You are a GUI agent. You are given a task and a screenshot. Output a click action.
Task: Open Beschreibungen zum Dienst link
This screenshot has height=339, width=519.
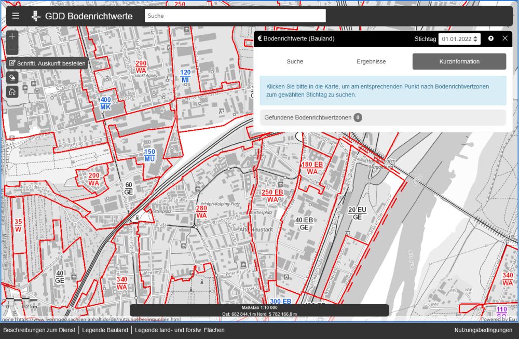(x=39, y=330)
